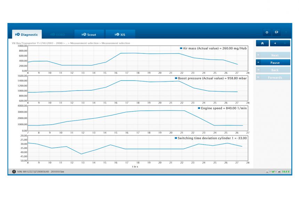Click the -50.00 label on deviation axis
The width and height of the screenshot is (299, 199).
pos(23,161)
